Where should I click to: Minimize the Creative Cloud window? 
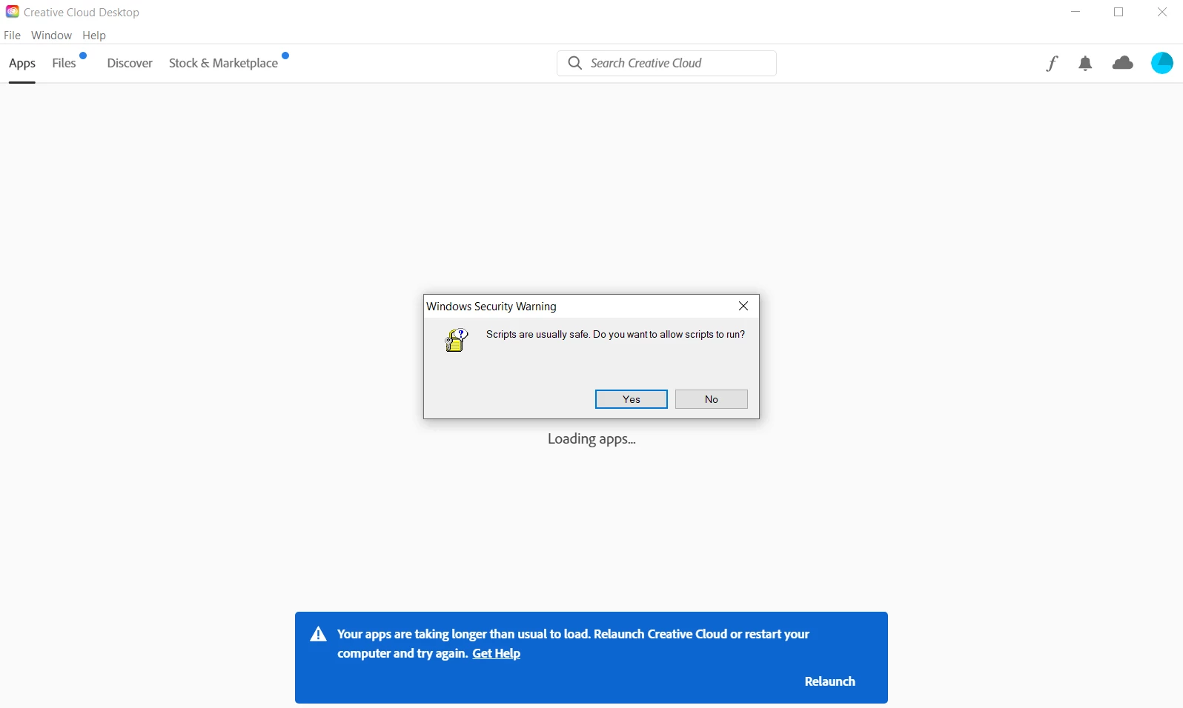coord(1076,12)
